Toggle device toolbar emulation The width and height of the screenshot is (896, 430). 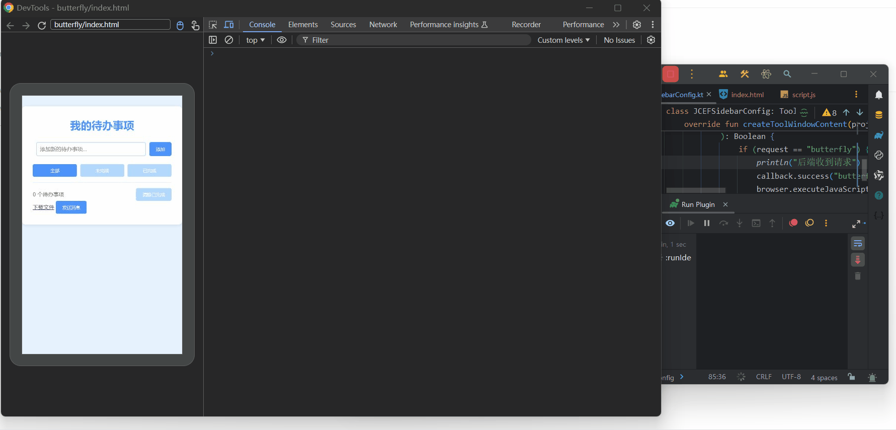pos(229,25)
